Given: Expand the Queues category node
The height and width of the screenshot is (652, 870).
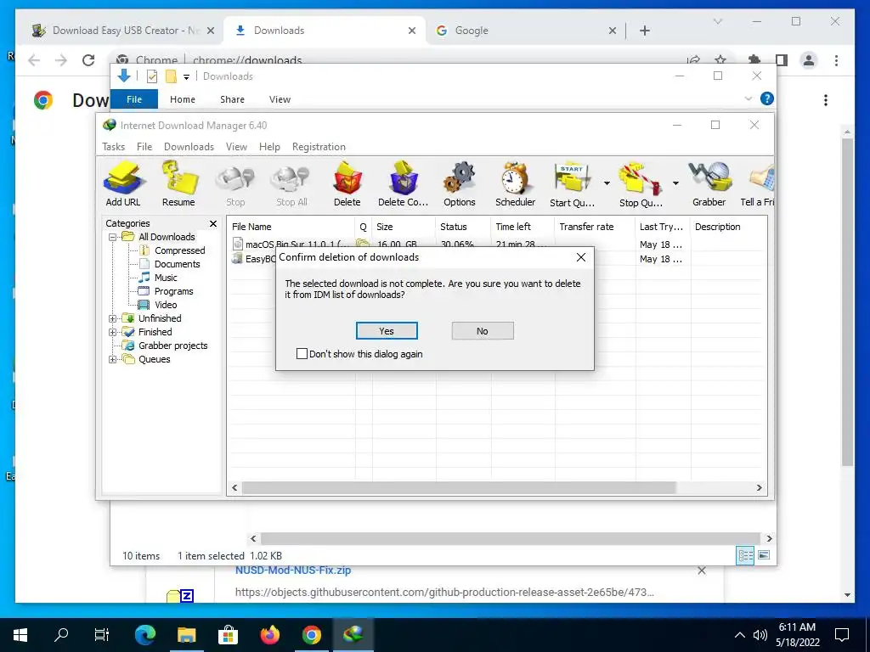Looking at the screenshot, I should point(113,359).
